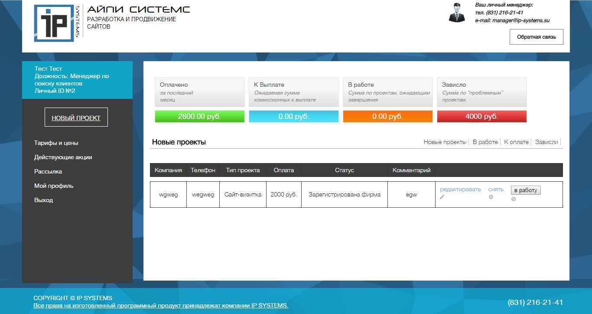Image resolution: width=592 pixels, height=314 pixels.
Task: Click the personal manager avatar photo
Action: point(457,13)
